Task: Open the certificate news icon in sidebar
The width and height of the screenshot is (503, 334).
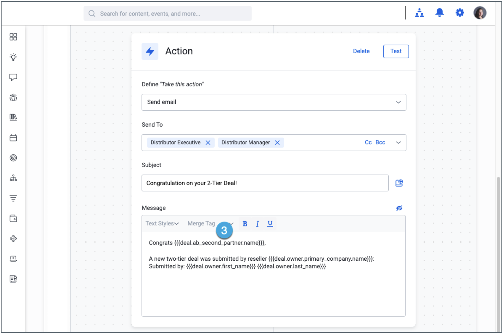Action: pos(13,279)
